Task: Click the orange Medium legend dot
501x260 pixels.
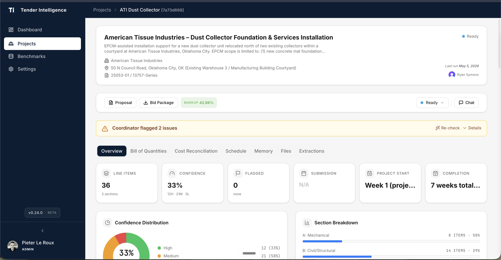Action: point(159,256)
